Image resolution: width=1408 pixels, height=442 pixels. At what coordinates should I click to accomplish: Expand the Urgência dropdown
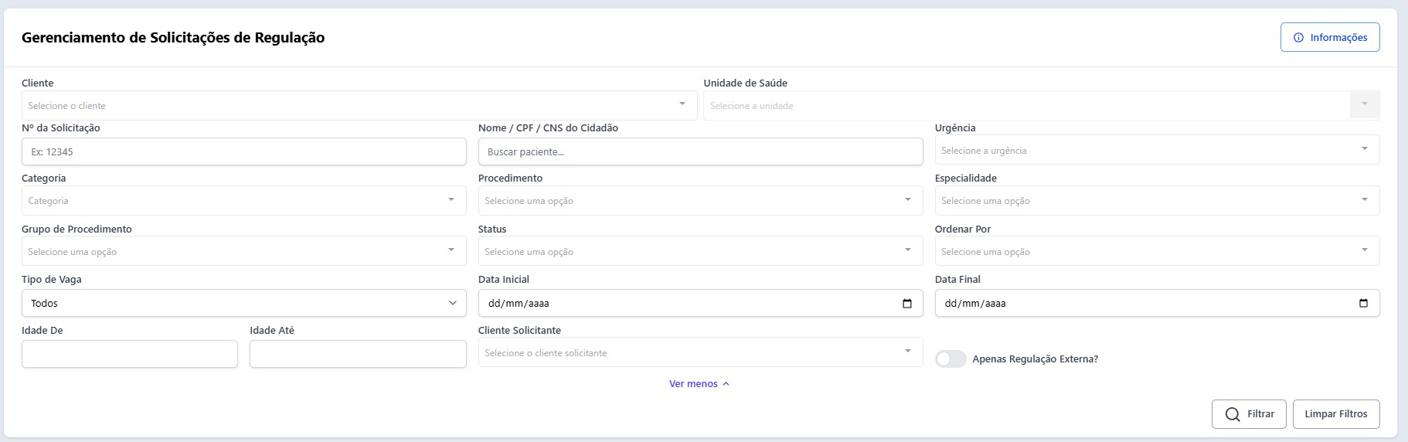pyautogui.click(x=1157, y=150)
